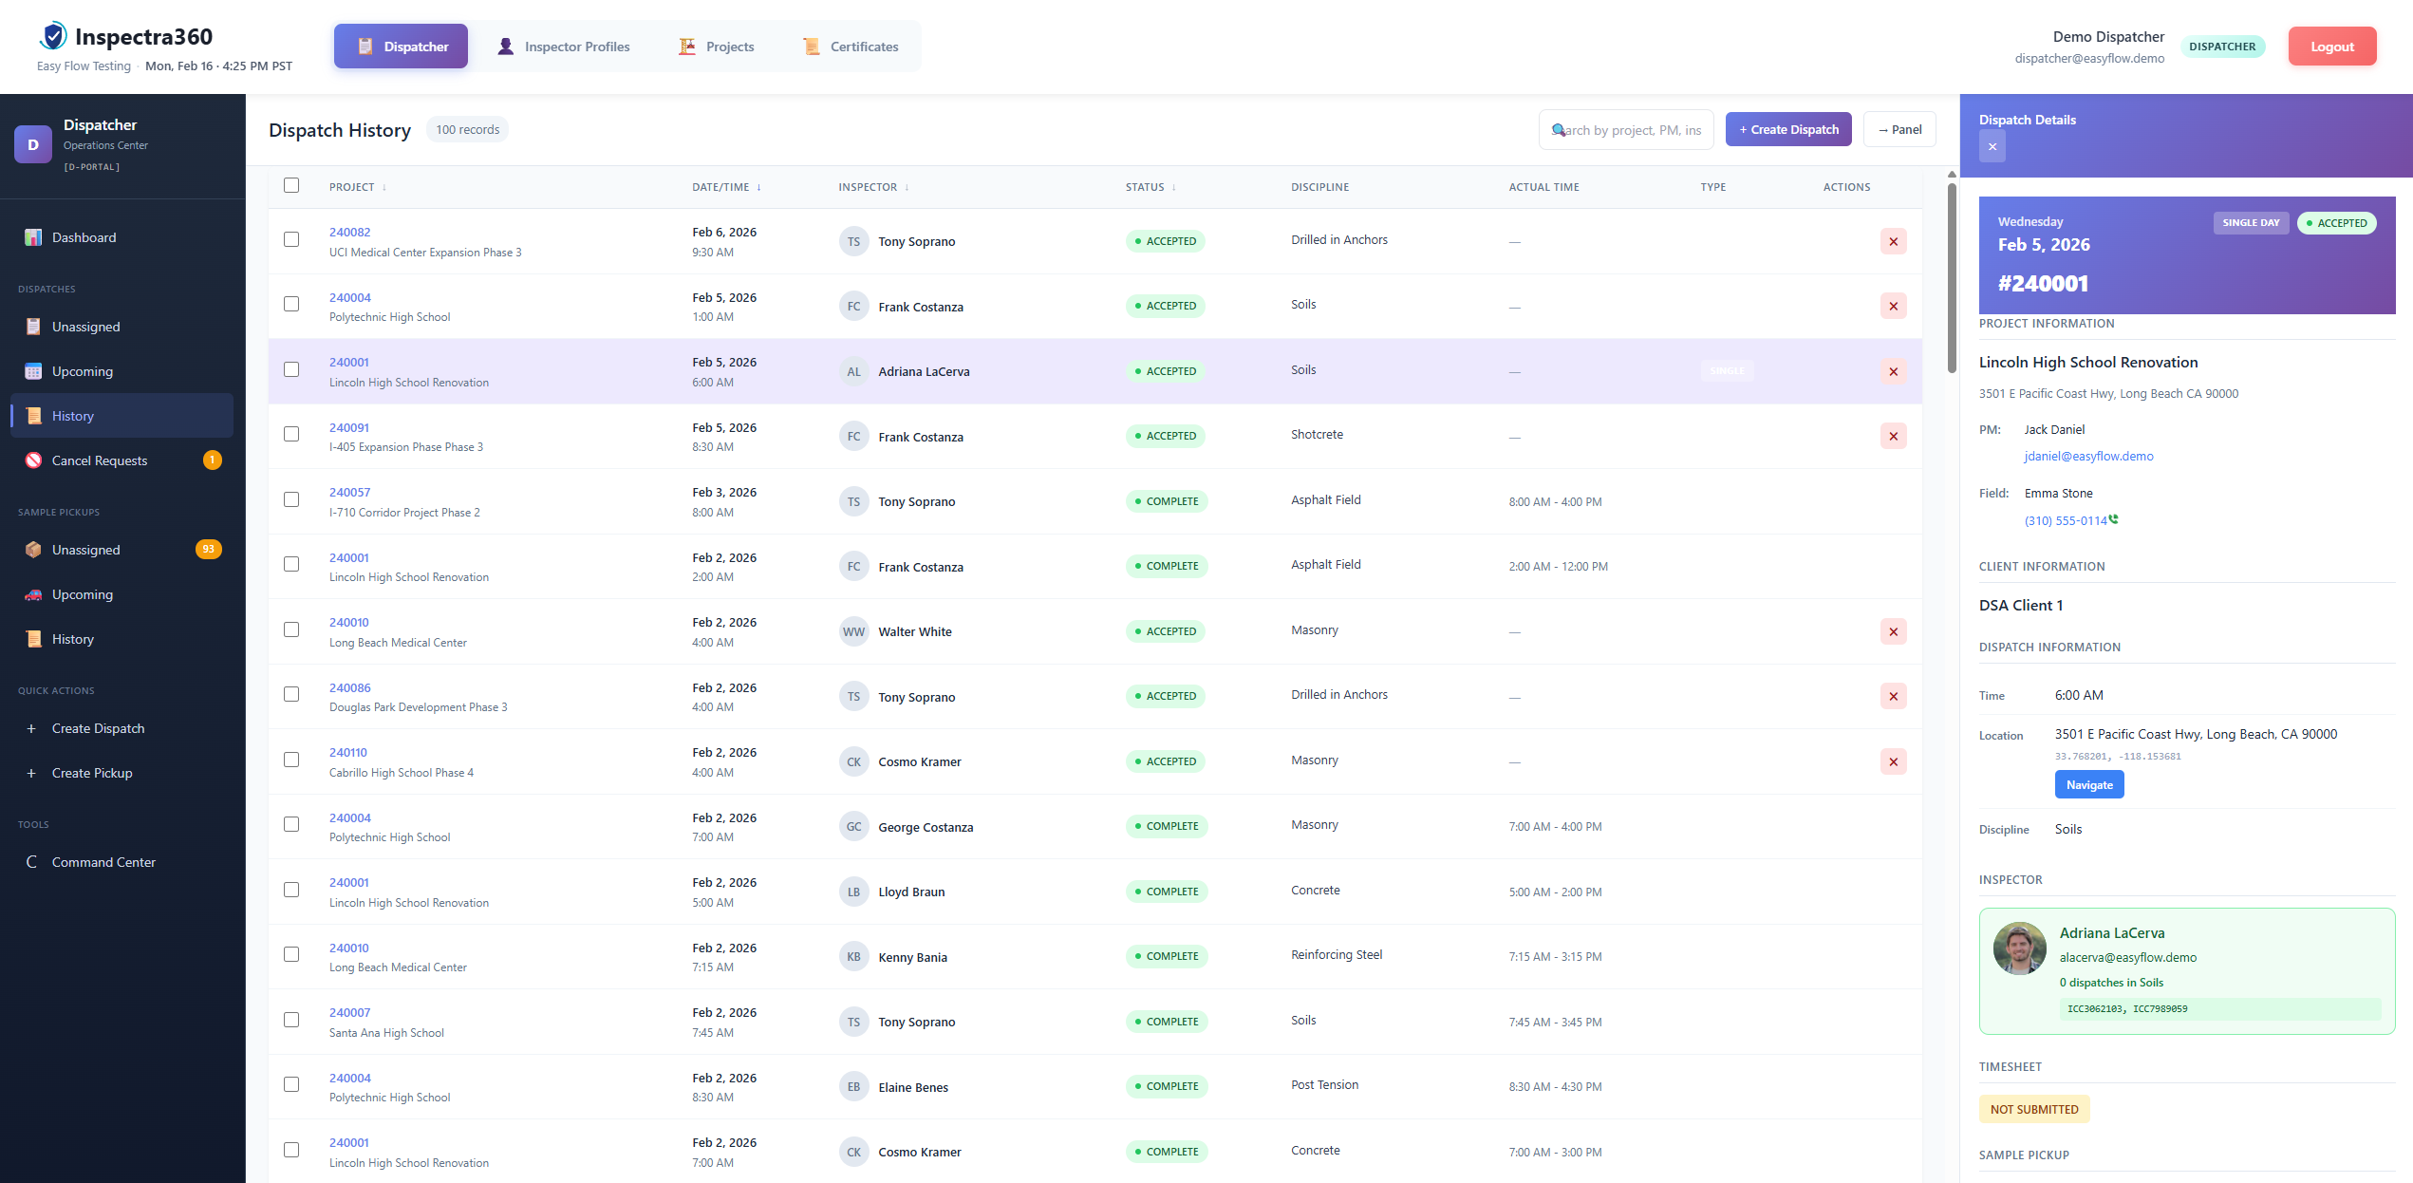Click the search by project input field
The image size is (2413, 1183).
coord(1626,129)
